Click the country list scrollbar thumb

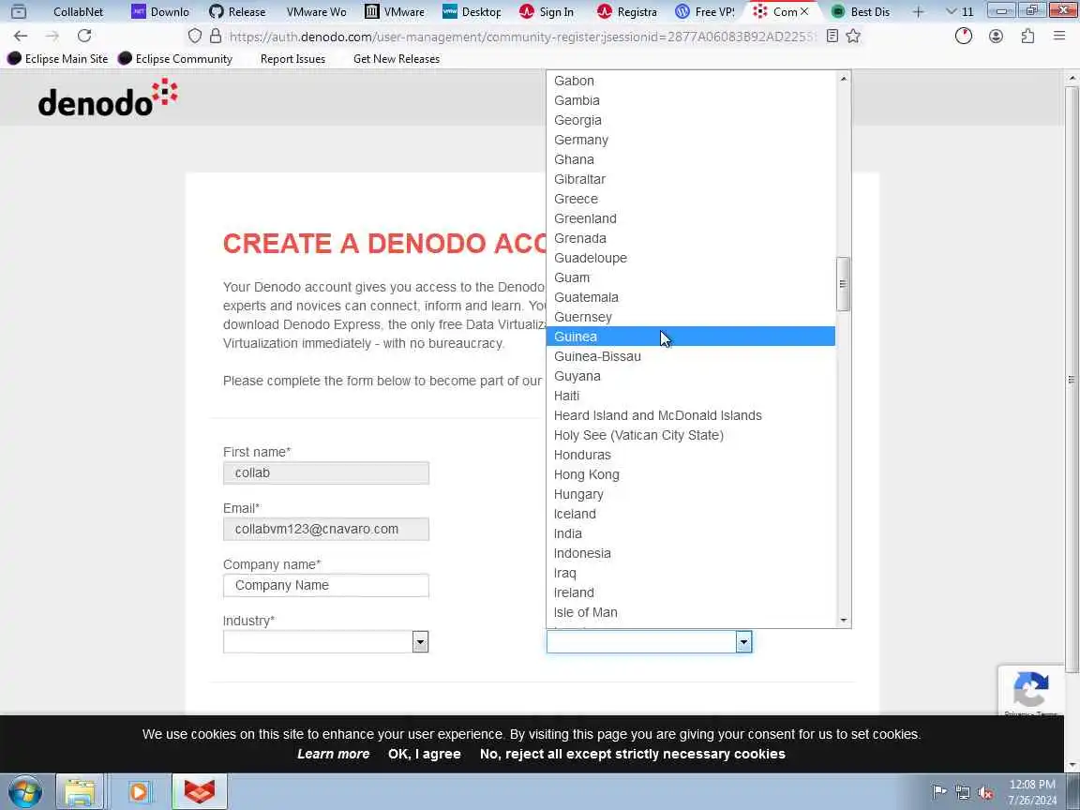843,284
